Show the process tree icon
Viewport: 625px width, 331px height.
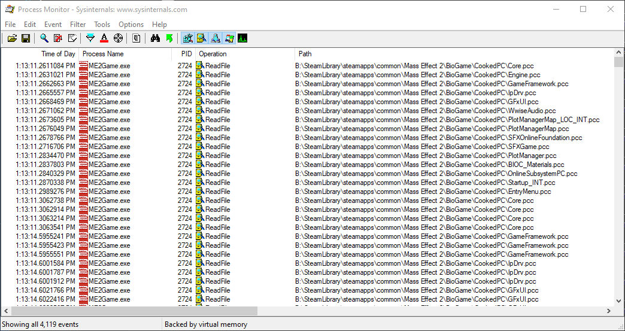136,38
